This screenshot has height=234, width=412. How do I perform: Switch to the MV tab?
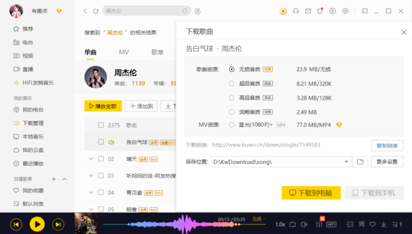[124, 52]
